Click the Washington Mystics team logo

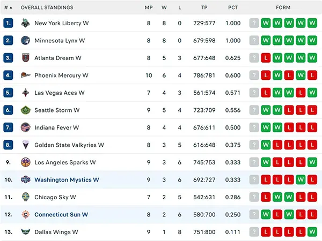(x=26, y=180)
